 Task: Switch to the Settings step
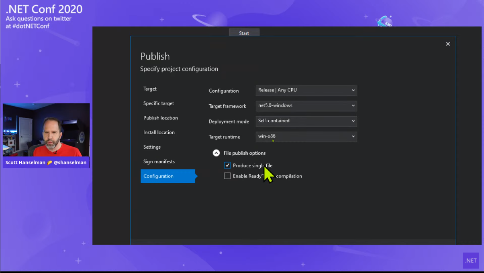tap(152, 147)
